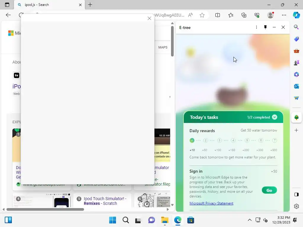
Task: Open sidebar Games chess icon
Action: (x=296, y=63)
